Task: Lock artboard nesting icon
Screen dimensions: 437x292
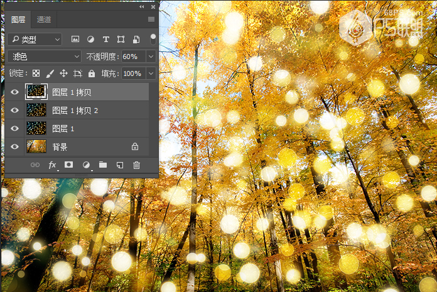Action: coord(77,73)
